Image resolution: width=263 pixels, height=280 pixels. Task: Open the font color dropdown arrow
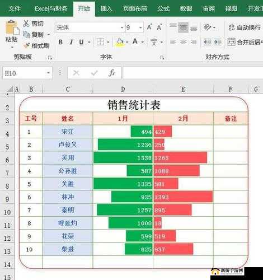[143, 42]
